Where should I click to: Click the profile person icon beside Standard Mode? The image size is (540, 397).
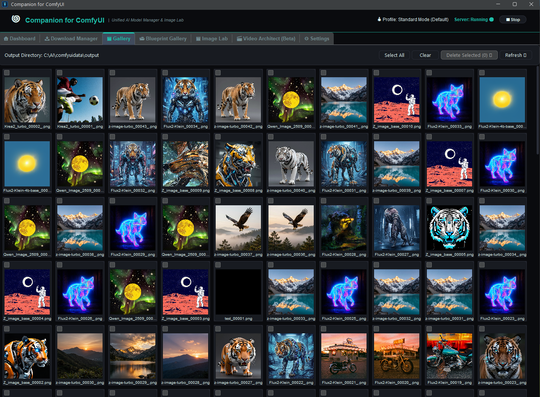coord(379,19)
